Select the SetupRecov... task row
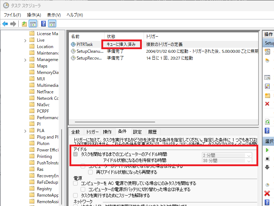The width and height of the screenshot is (274, 206). tap(163, 58)
